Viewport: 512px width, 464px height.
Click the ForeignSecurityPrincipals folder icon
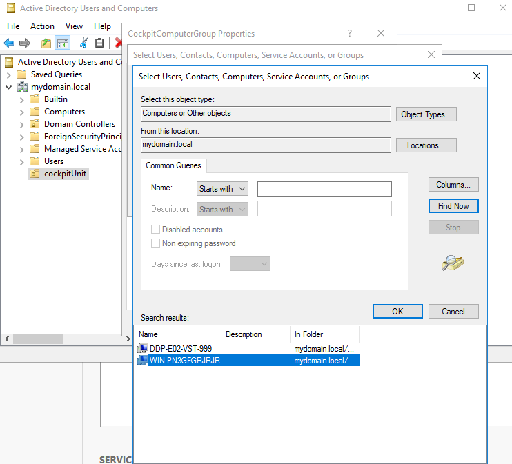pos(35,137)
